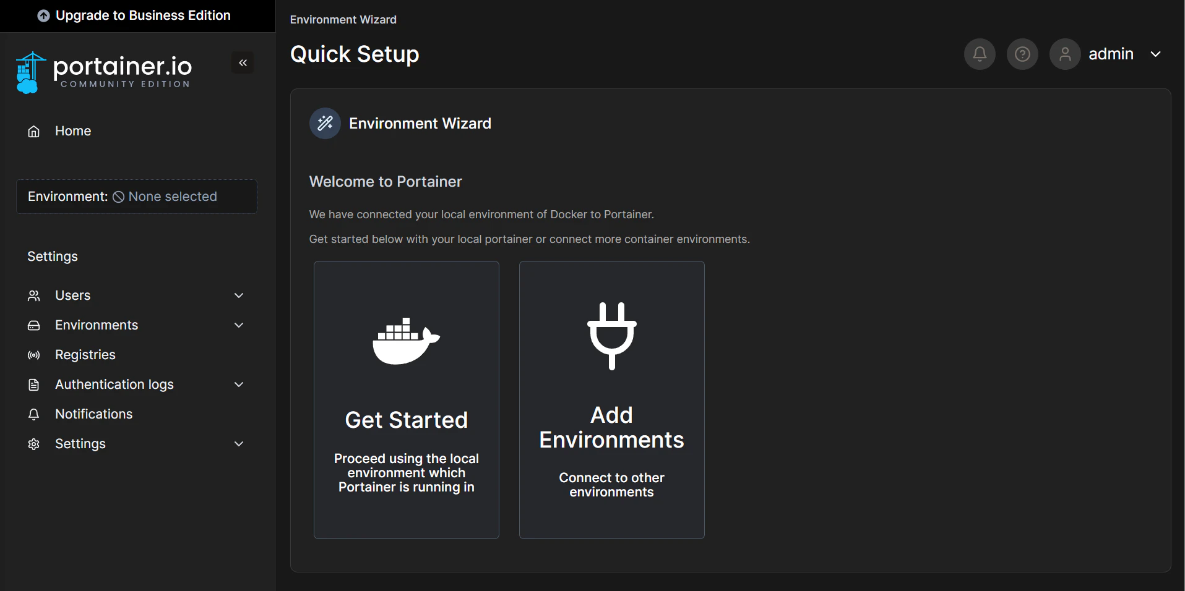Screen dimensions: 1185x591
Task: Click the 'Environment:' label
Action: pos(68,197)
